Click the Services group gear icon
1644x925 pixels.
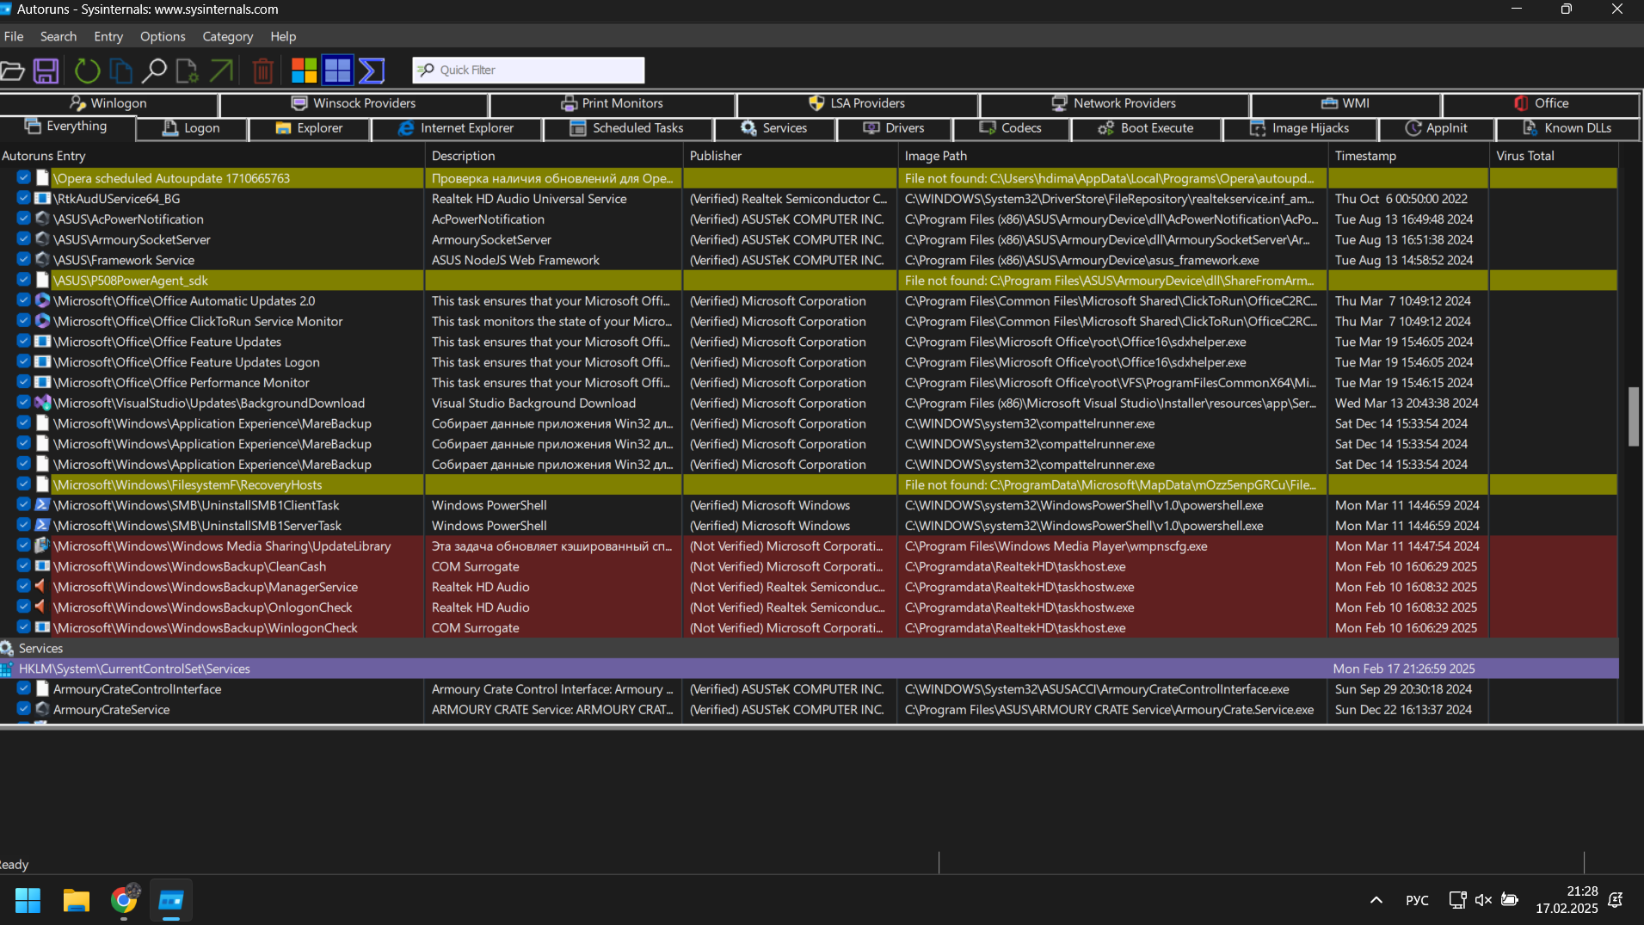click(x=7, y=648)
